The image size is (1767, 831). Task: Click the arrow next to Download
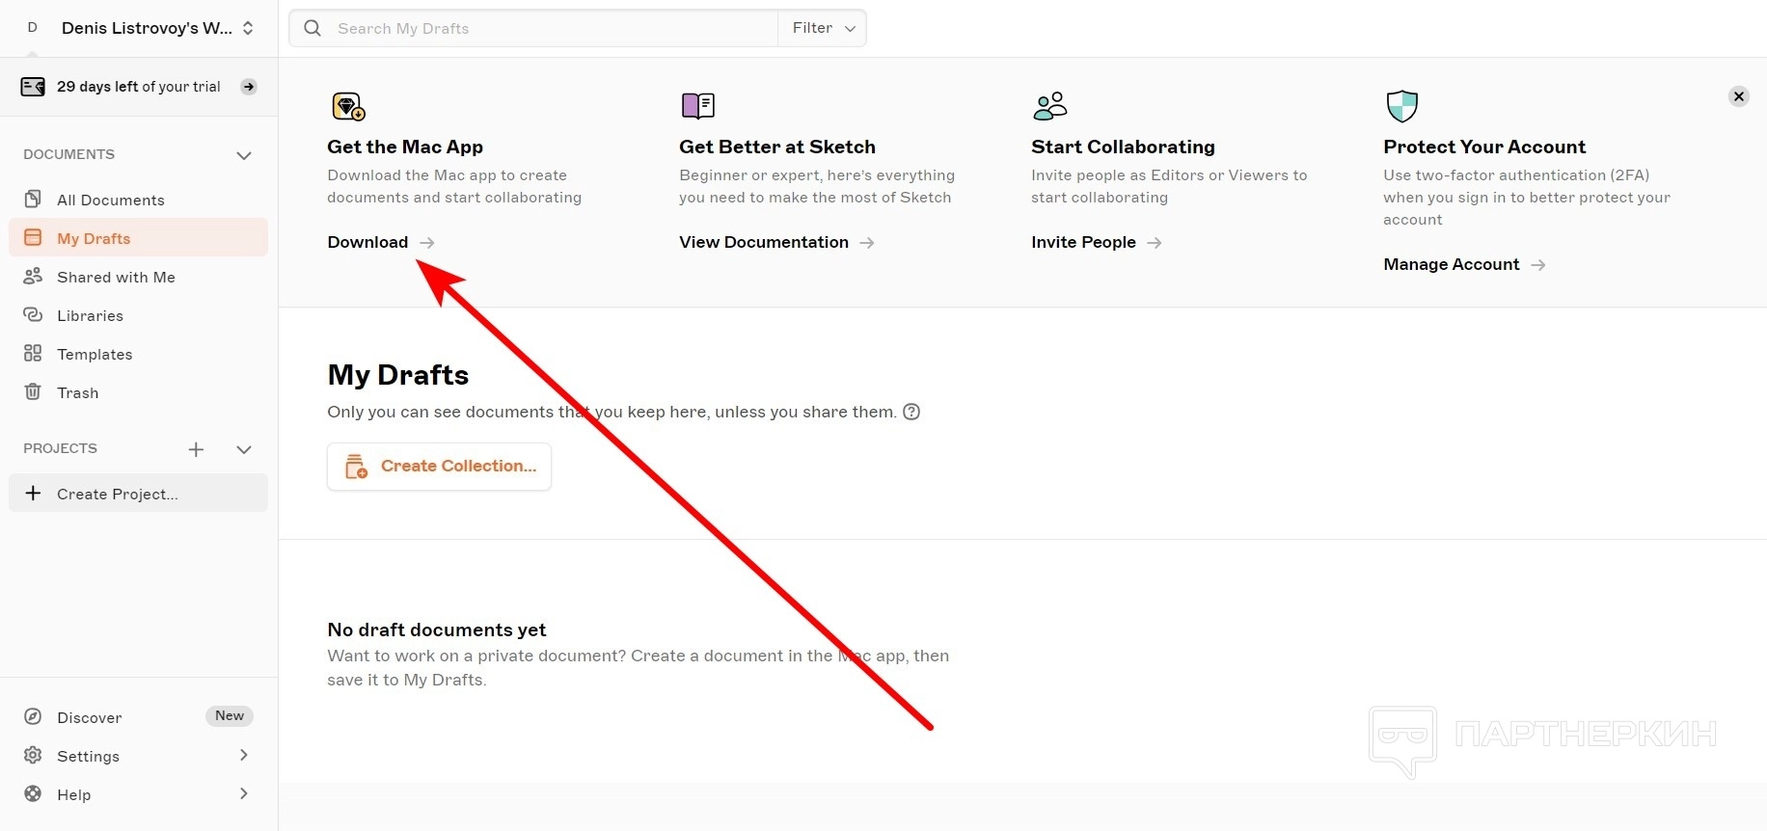point(427,243)
